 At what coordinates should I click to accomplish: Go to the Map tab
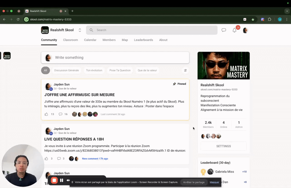click(x=125, y=40)
